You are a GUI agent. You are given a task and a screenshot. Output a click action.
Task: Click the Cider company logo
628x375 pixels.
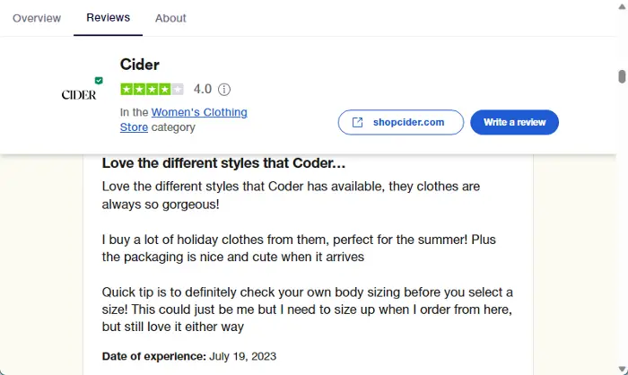tap(79, 94)
